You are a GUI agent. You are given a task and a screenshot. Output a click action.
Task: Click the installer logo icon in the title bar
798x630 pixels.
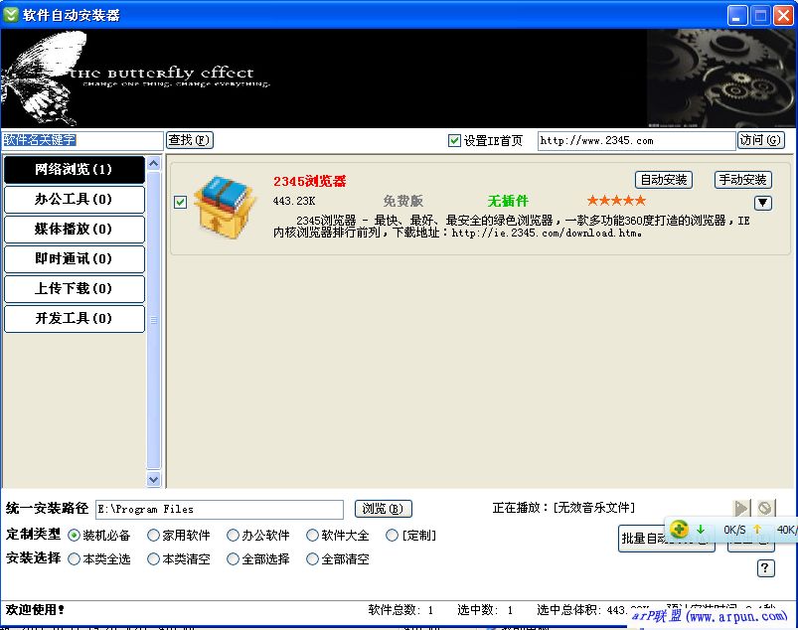(12, 14)
